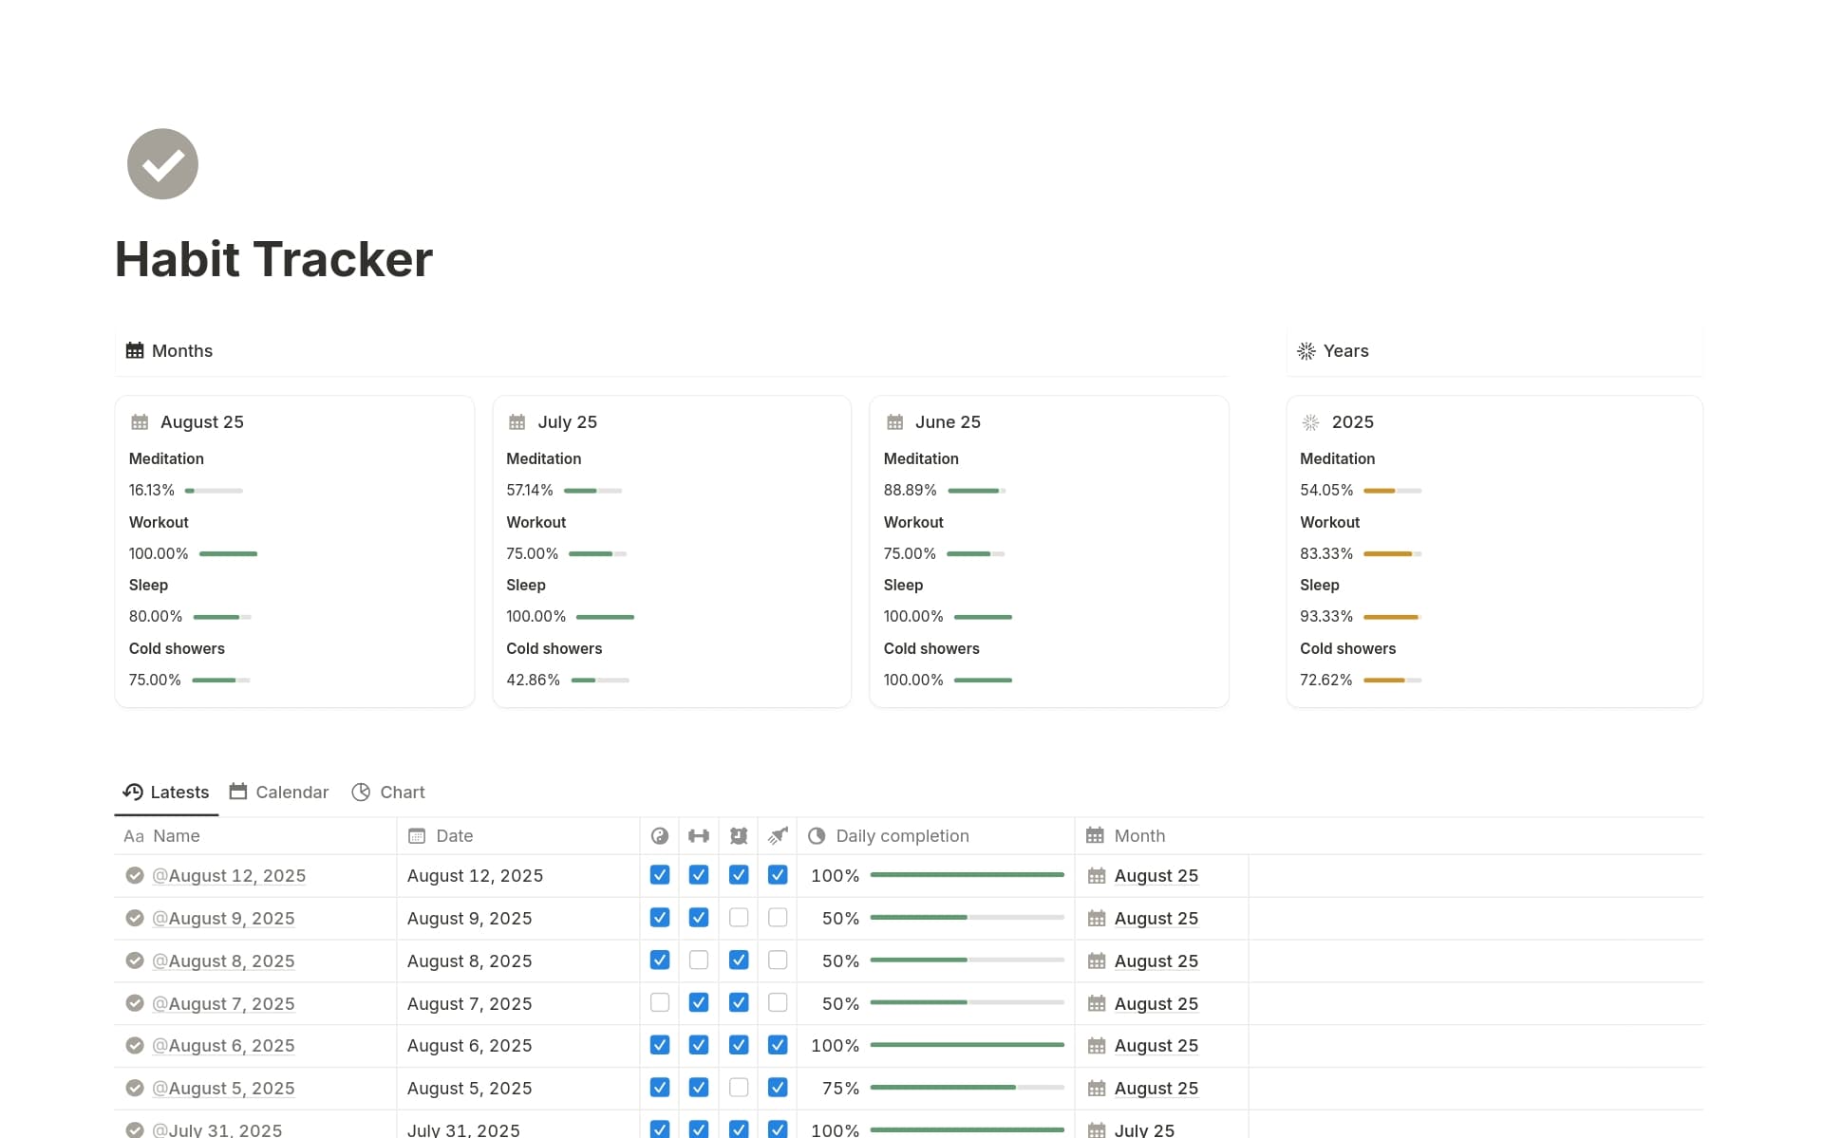Click the pie chart Daily completion icon
The image size is (1823, 1138).
817,835
